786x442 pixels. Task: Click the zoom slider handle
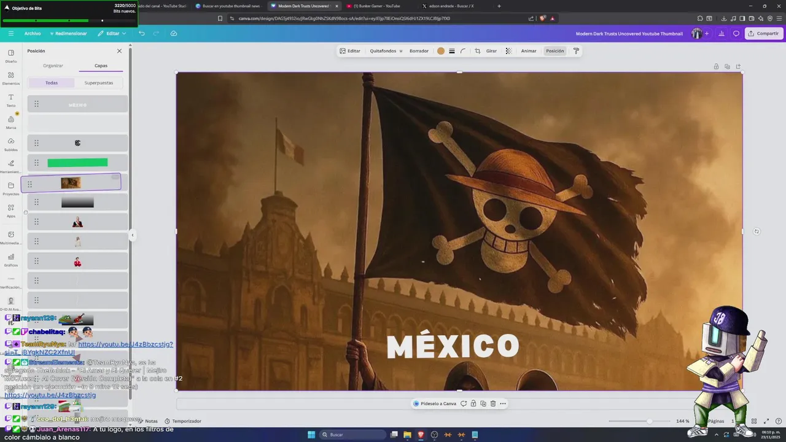[650, 421]
